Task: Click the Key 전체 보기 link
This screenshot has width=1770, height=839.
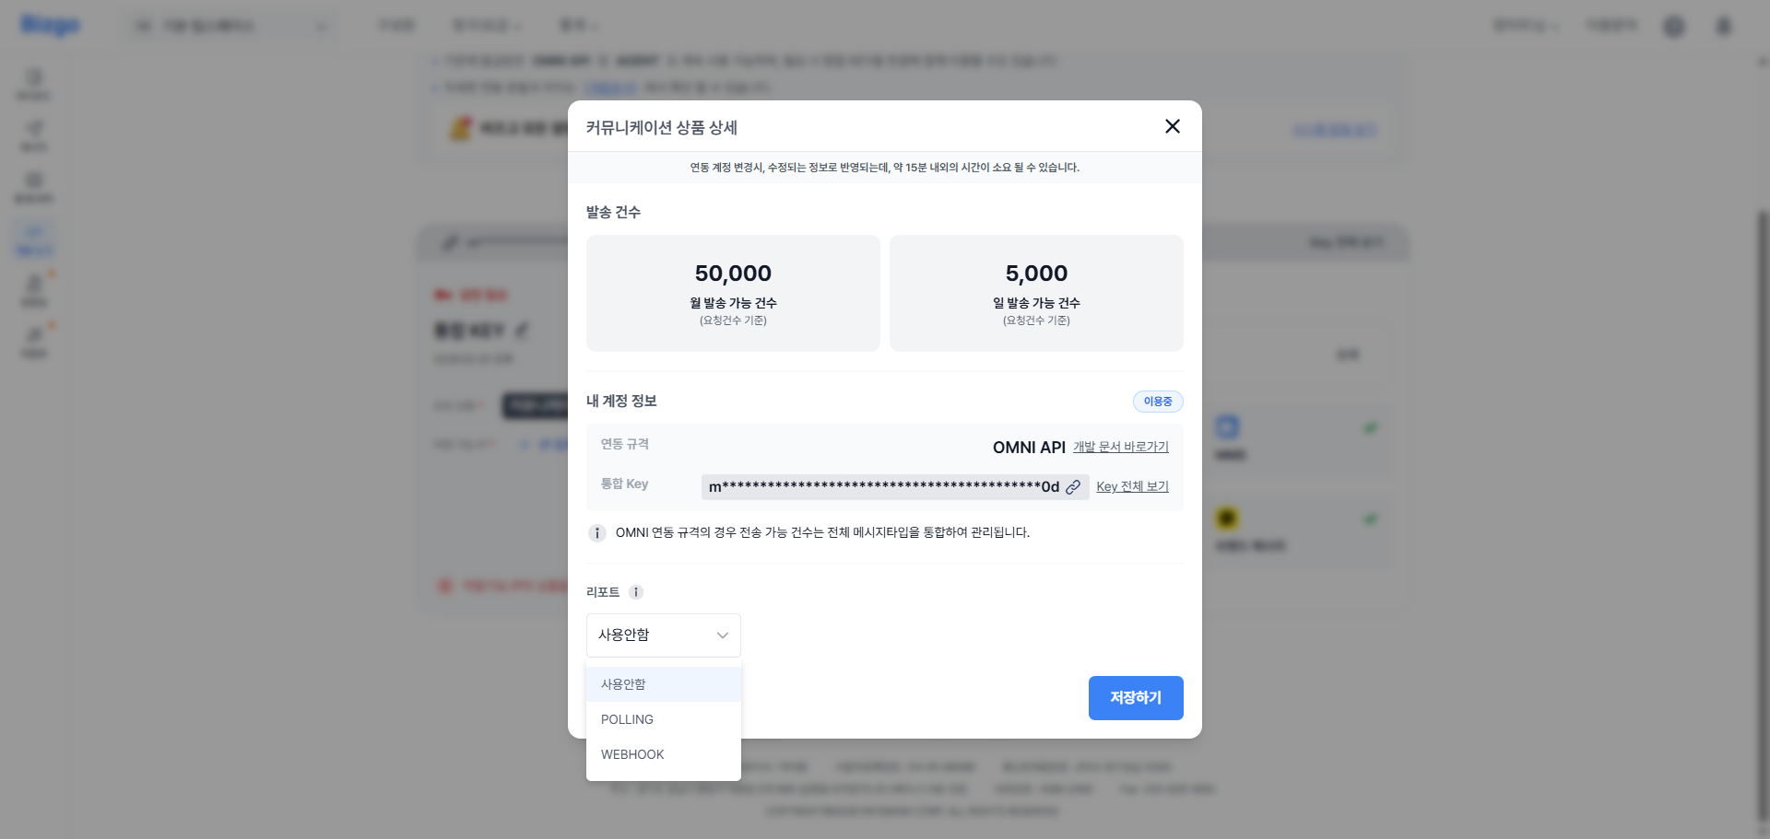Action: (x=1132, y=487)
